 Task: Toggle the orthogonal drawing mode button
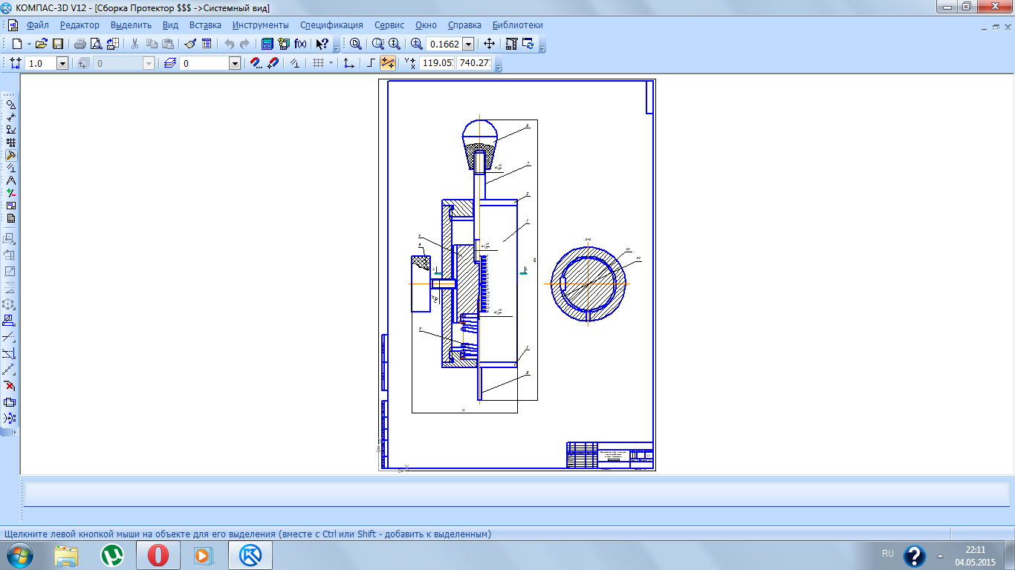pos(372,64)
